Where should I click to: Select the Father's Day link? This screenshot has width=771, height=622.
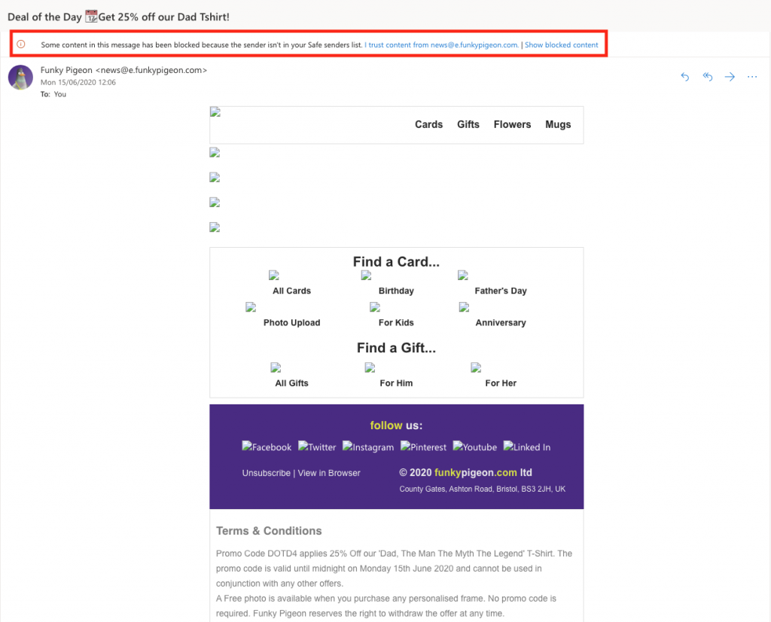click(x=501, y=291)
